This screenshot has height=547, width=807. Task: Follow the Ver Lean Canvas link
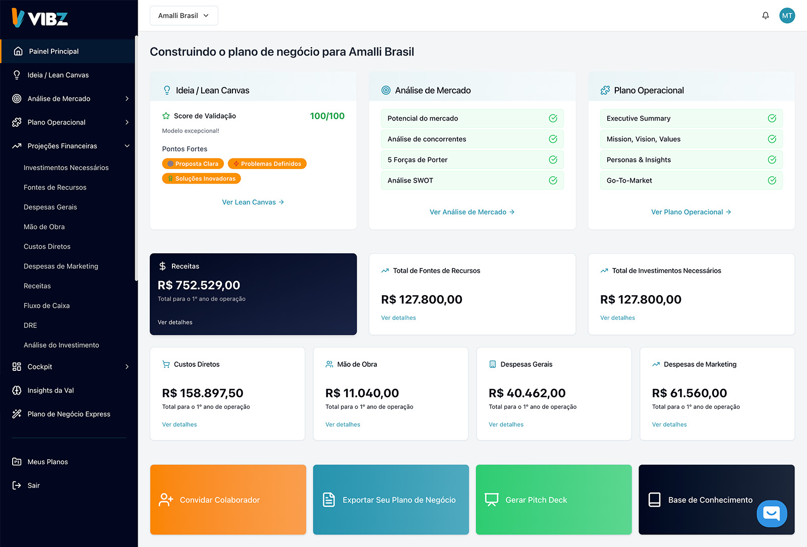point(253,202)
